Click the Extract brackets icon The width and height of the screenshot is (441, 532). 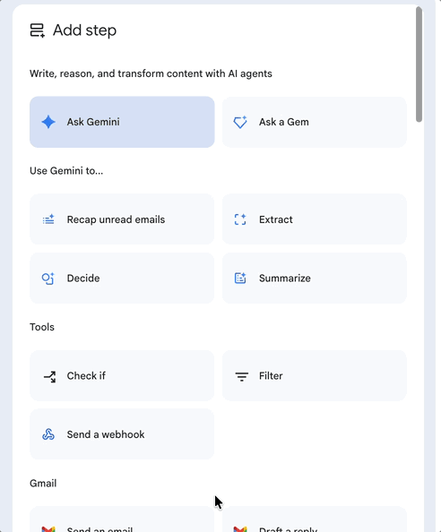[x=240, y=219]
